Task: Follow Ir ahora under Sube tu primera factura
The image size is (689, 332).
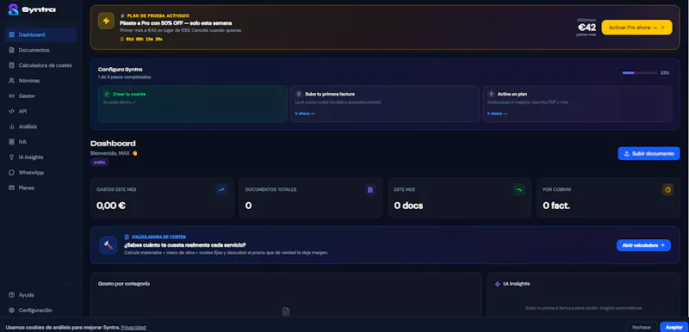Action: coord(305,114)
